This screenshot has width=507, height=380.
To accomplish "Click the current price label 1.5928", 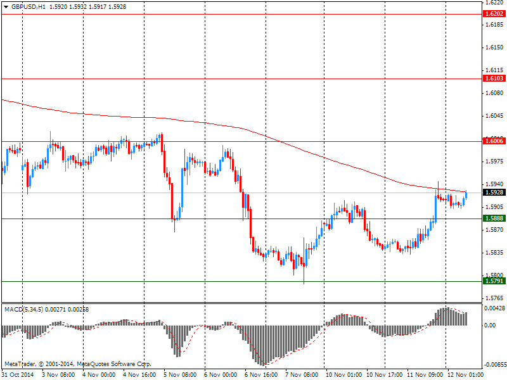I will (494, 193).
